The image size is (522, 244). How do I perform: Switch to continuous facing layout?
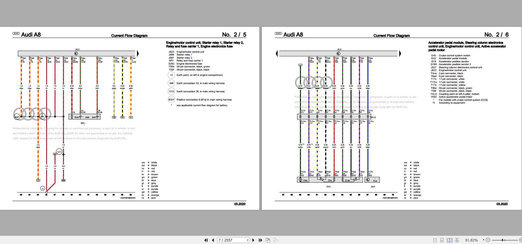[457, 240]
